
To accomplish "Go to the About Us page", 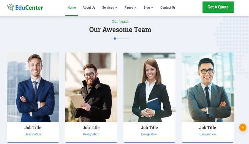I will click(89, 7).
